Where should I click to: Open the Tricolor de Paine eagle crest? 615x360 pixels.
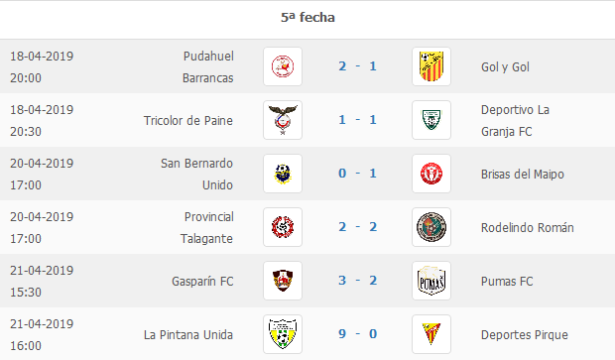283,120
